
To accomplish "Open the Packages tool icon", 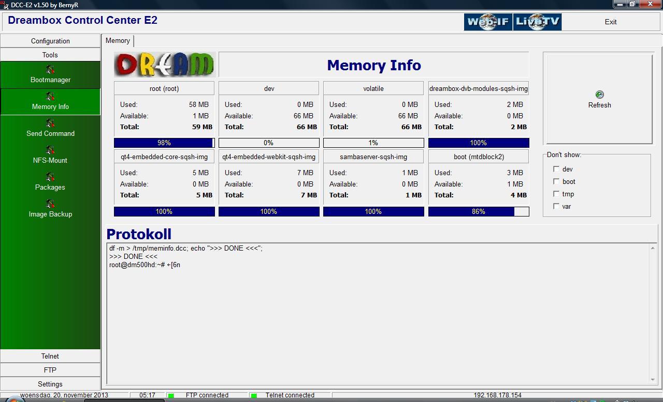I will pos(50,177).
